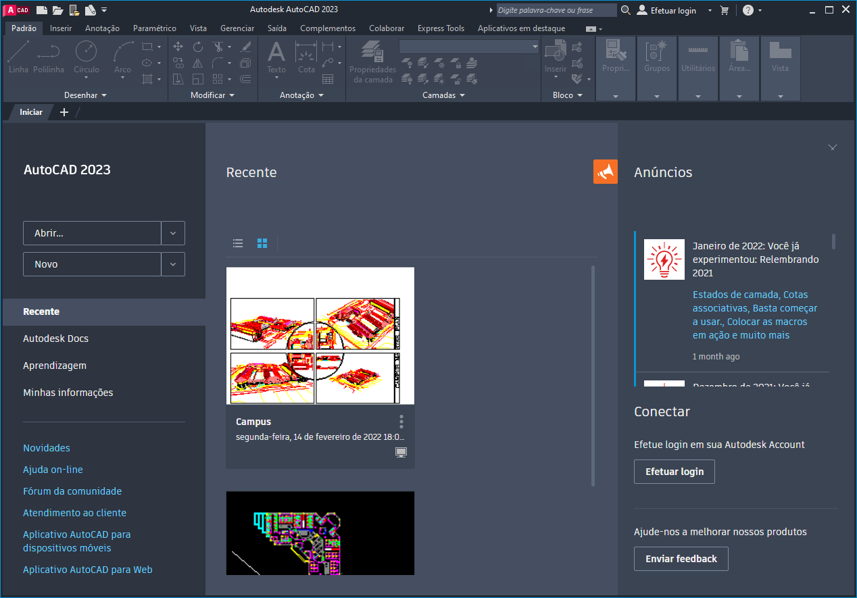Click the Rotate tool in Modificar panel
Viewport: 857px width, 598px height.
coord(198,47)
